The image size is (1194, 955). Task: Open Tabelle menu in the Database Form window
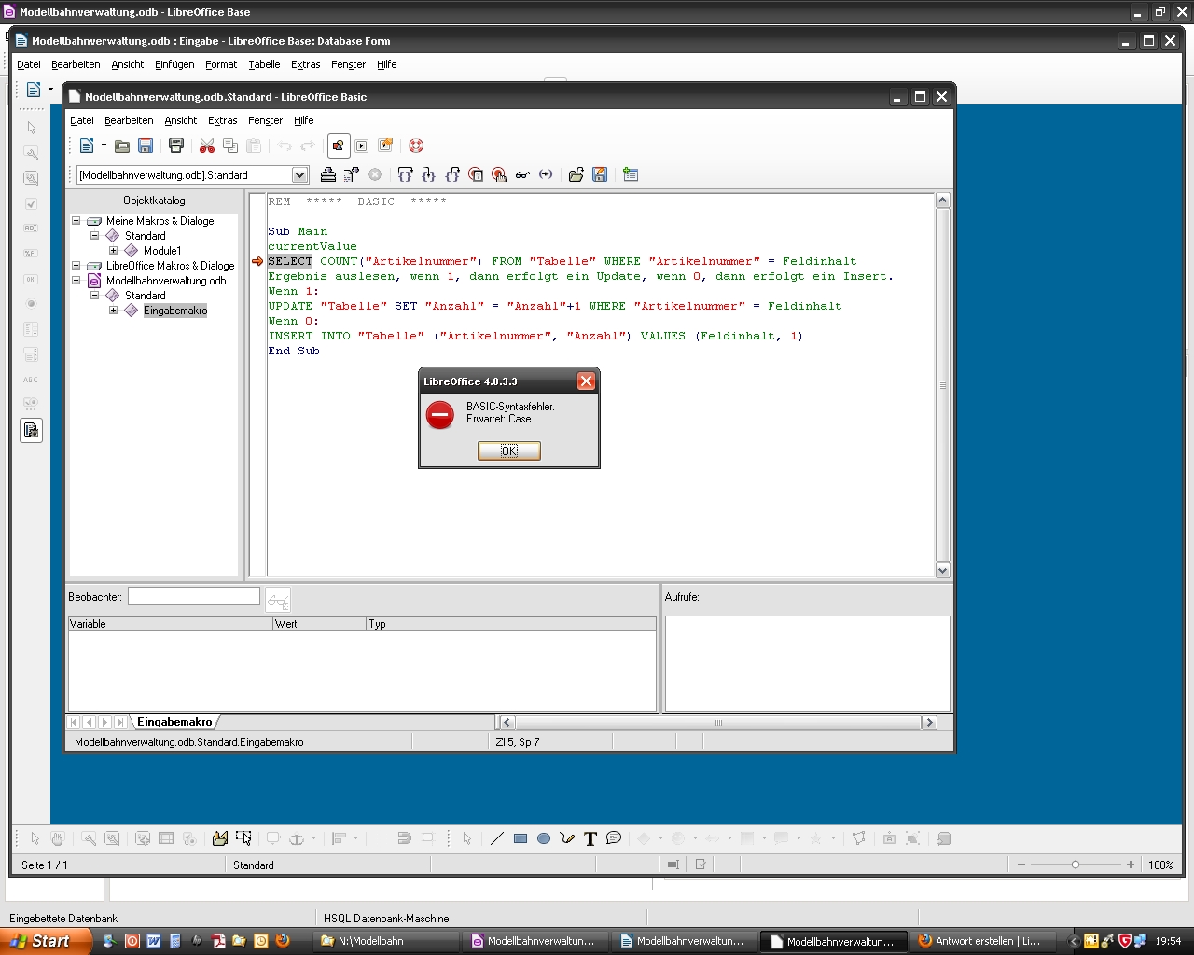264,64
